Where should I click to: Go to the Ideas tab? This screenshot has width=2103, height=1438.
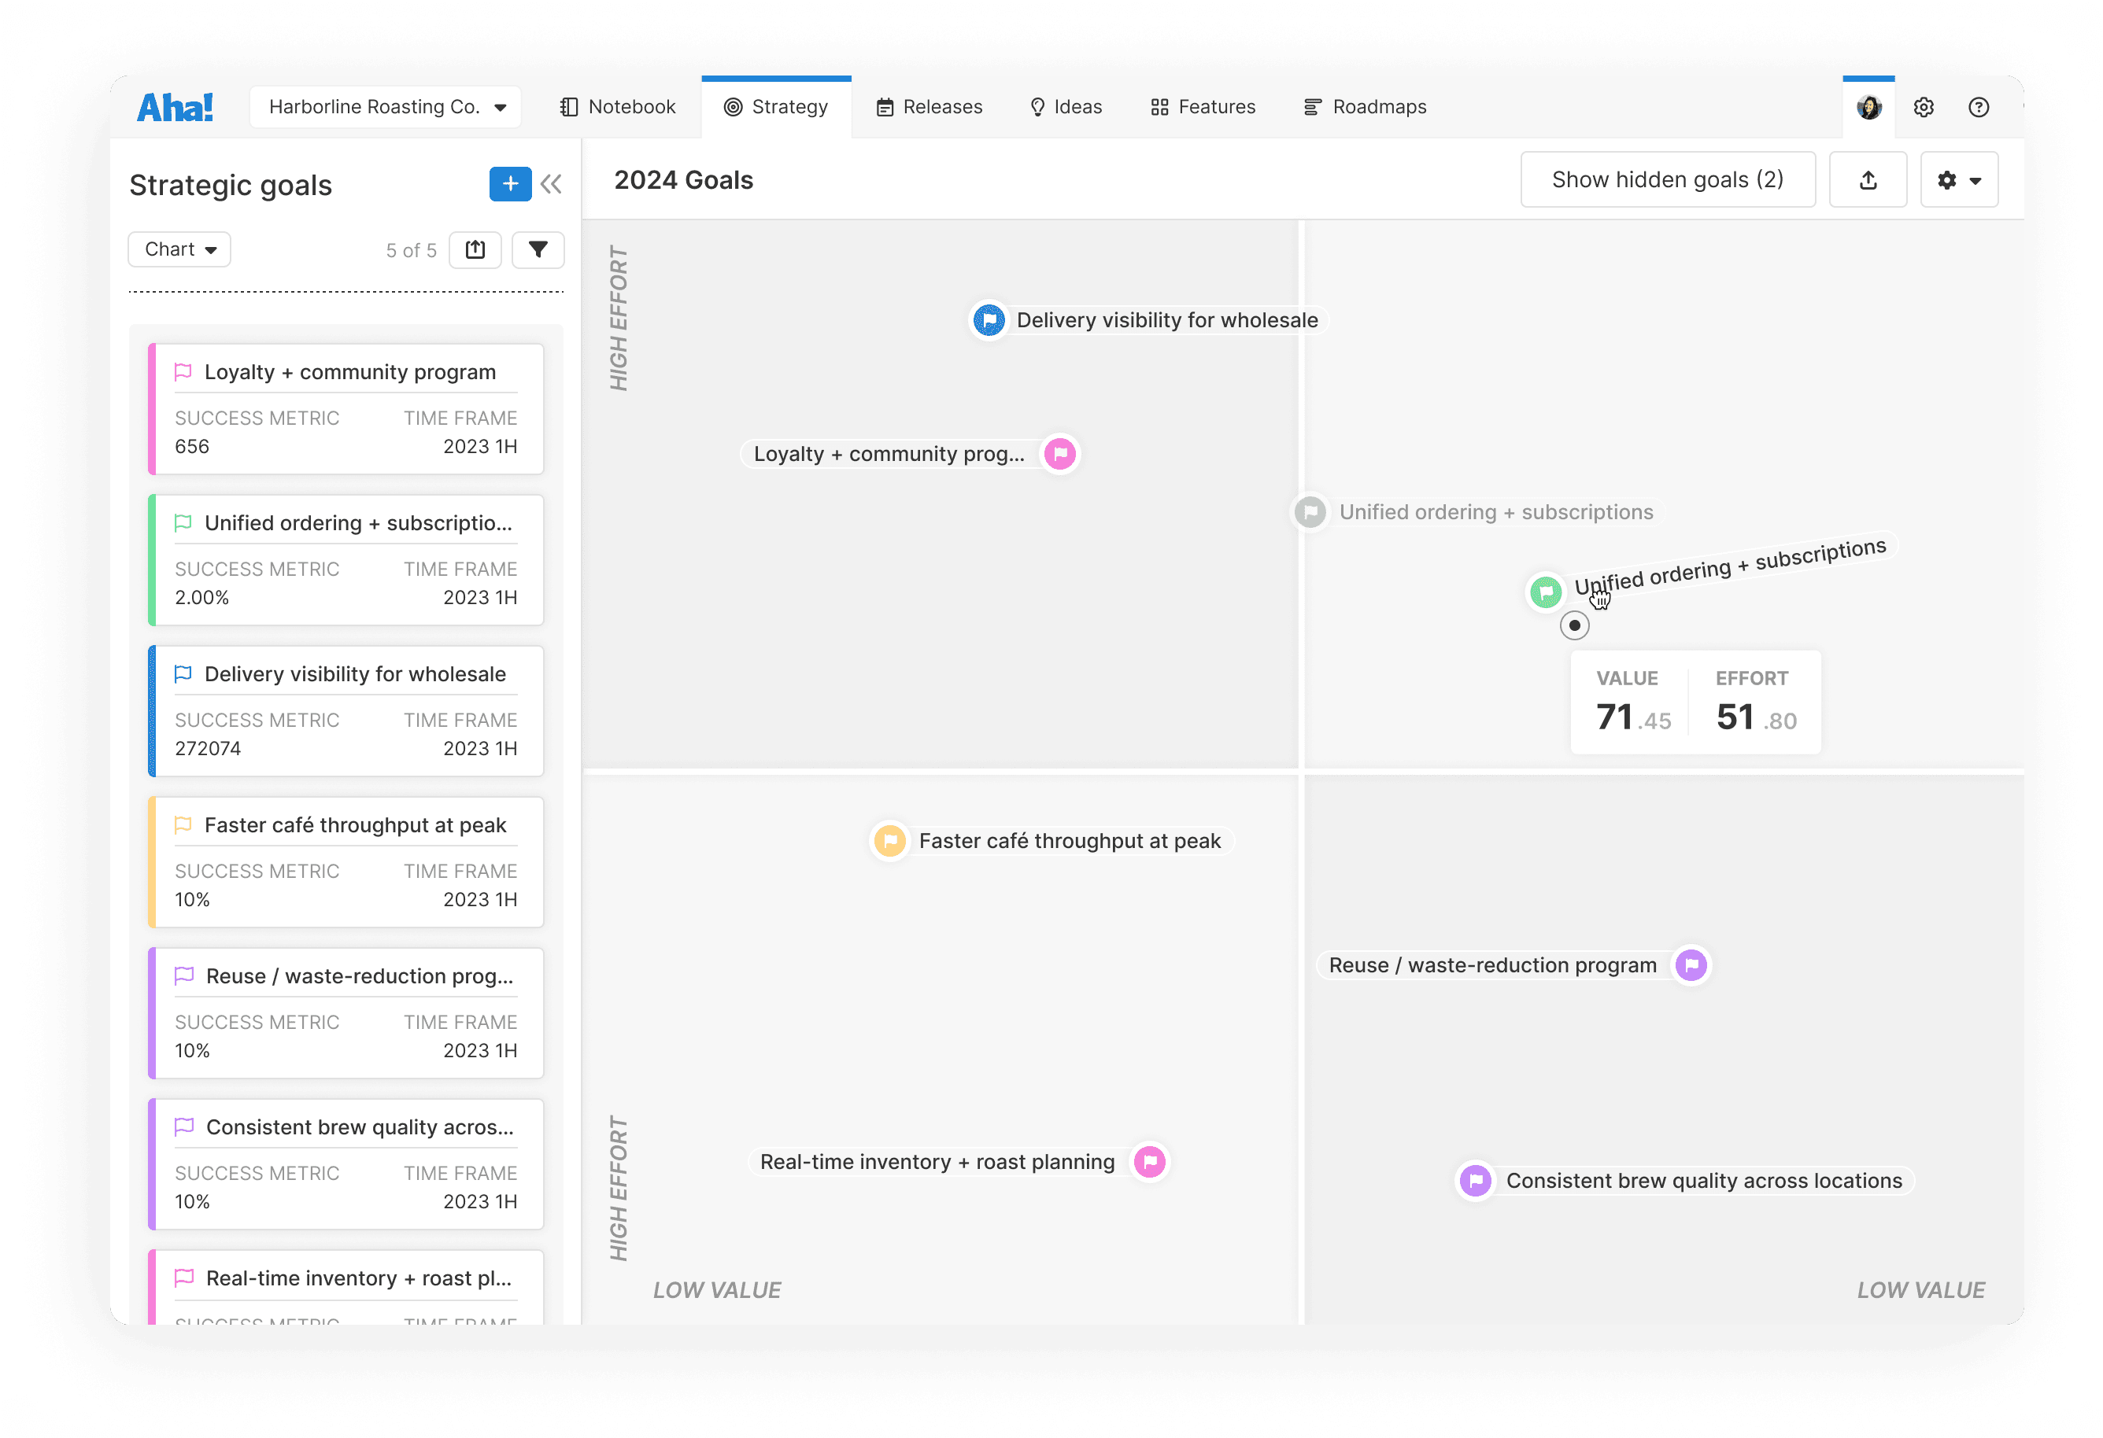click(x=1066, y=108)
